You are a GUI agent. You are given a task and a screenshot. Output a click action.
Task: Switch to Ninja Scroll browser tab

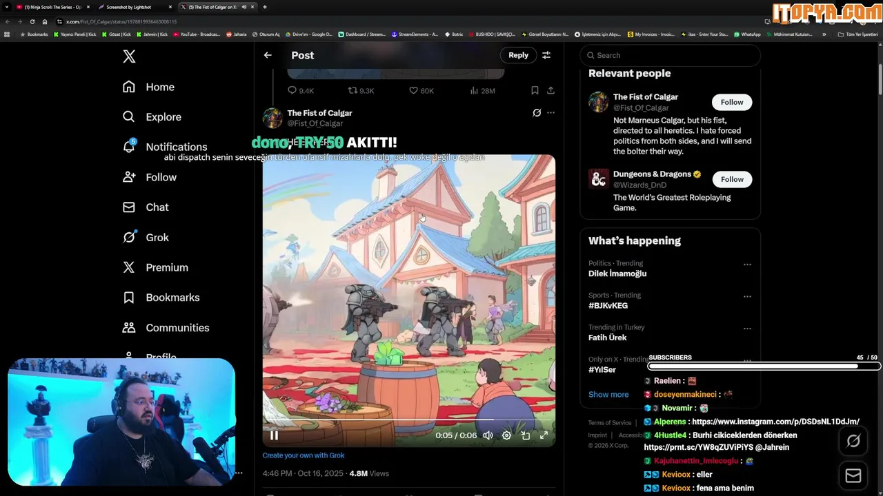click(52, 7)
